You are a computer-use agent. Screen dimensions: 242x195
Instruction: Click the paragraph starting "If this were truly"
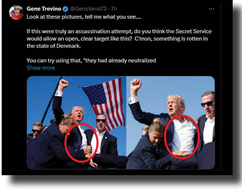(119, 39)
